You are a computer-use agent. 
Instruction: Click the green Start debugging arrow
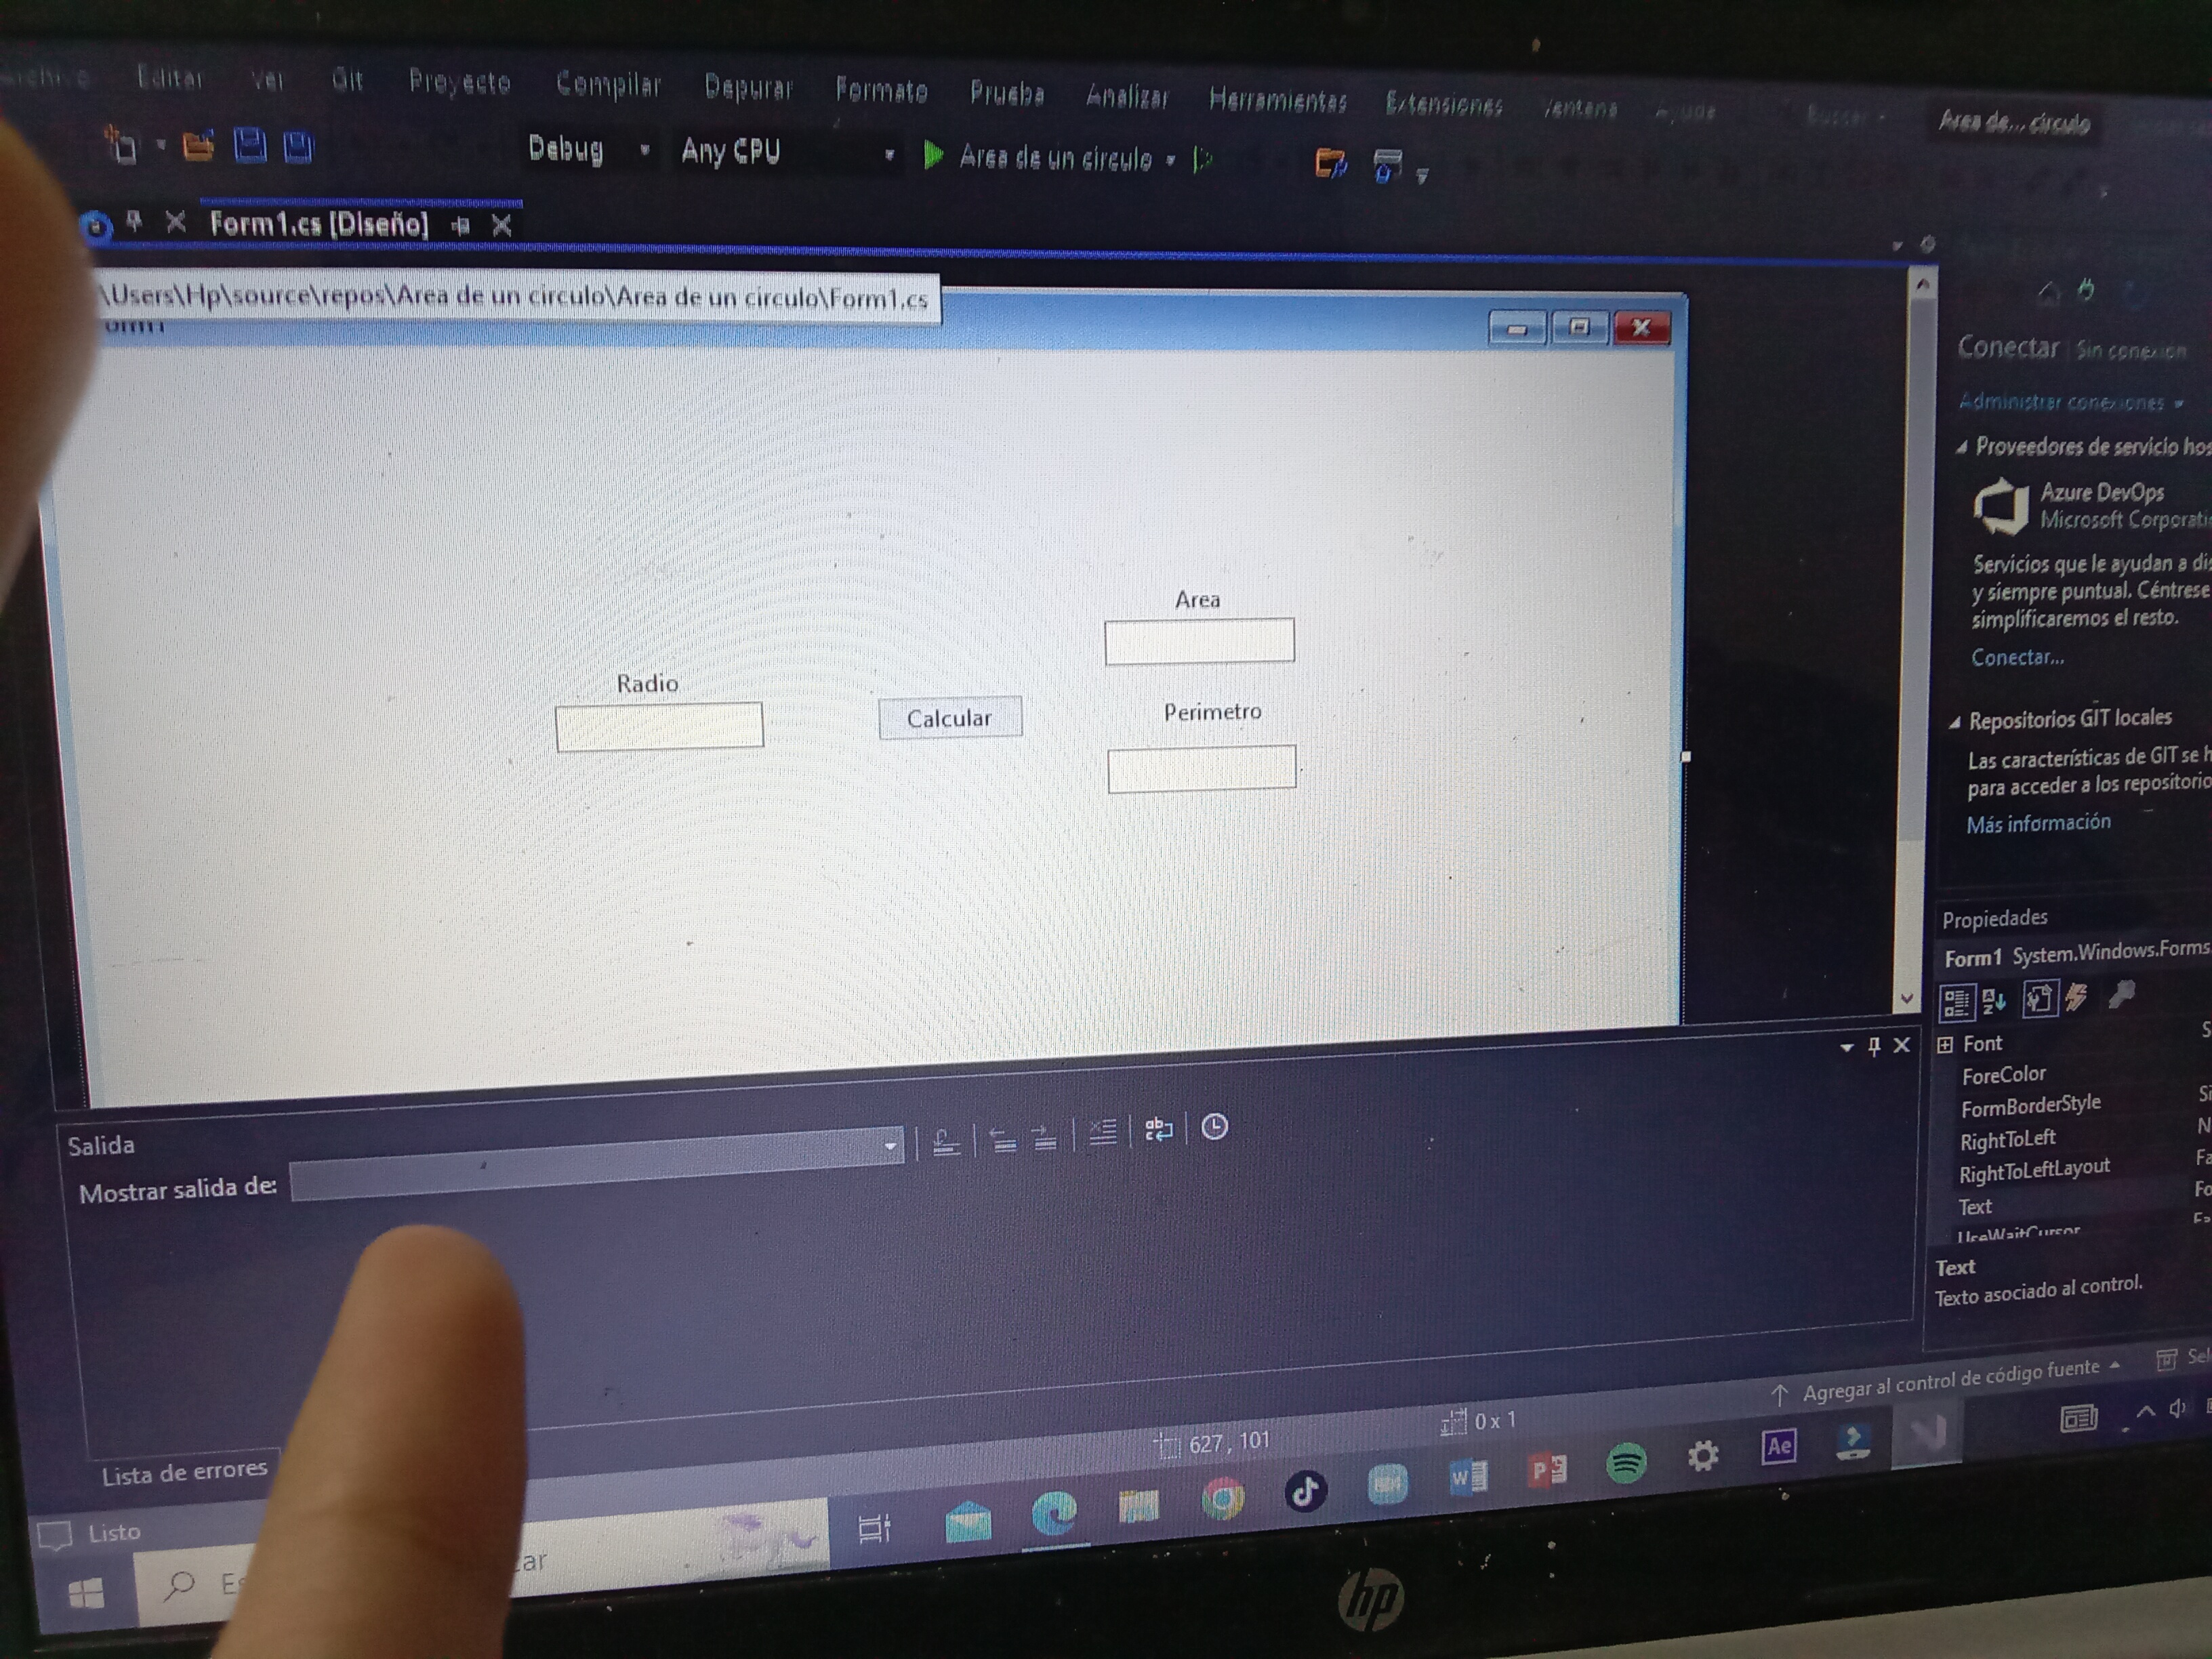point(933,155)
